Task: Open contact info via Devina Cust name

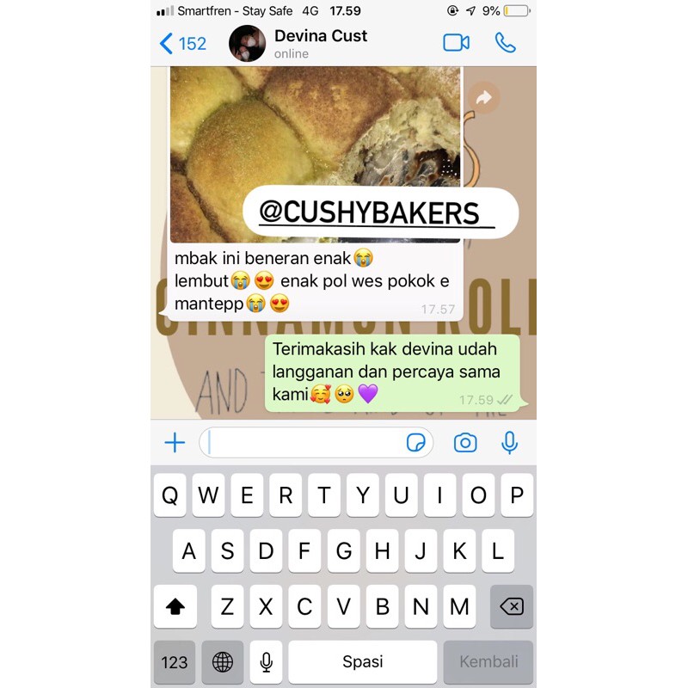Action: click(321, 36)
